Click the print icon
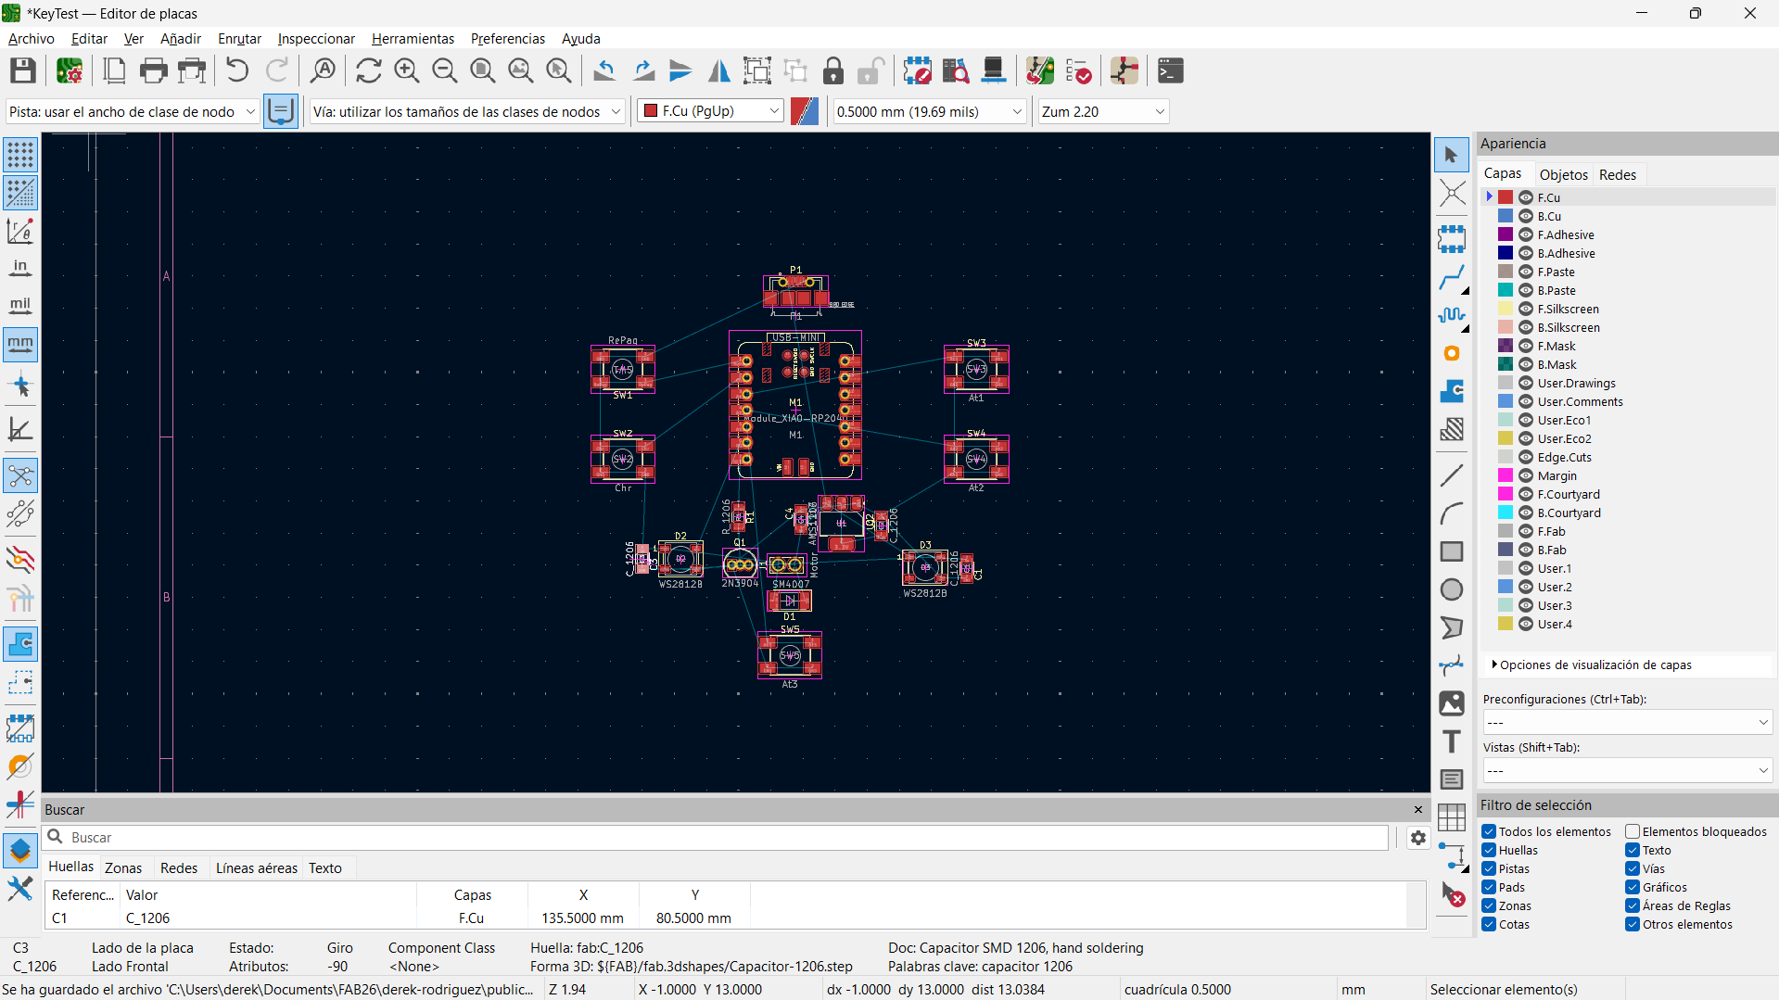Screen dimensions: 1779x1000 (153, 70)
